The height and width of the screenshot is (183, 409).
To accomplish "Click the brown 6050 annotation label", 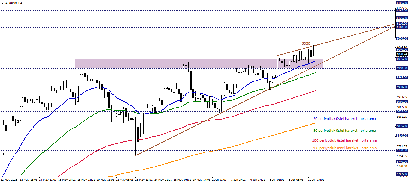I will click(306, 43).
